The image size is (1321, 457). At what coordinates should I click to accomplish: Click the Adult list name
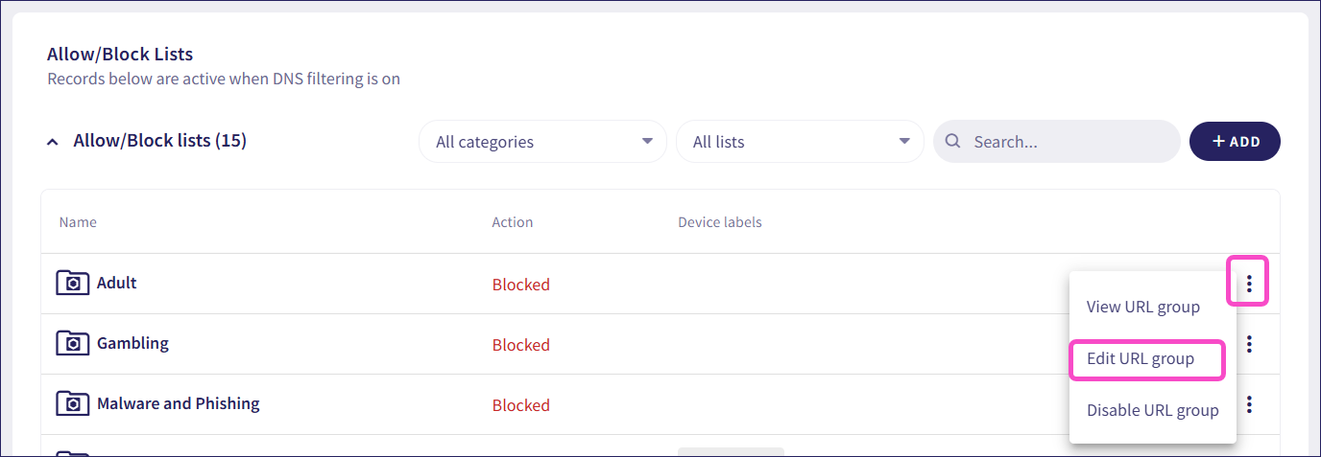(x=117, y=283)
